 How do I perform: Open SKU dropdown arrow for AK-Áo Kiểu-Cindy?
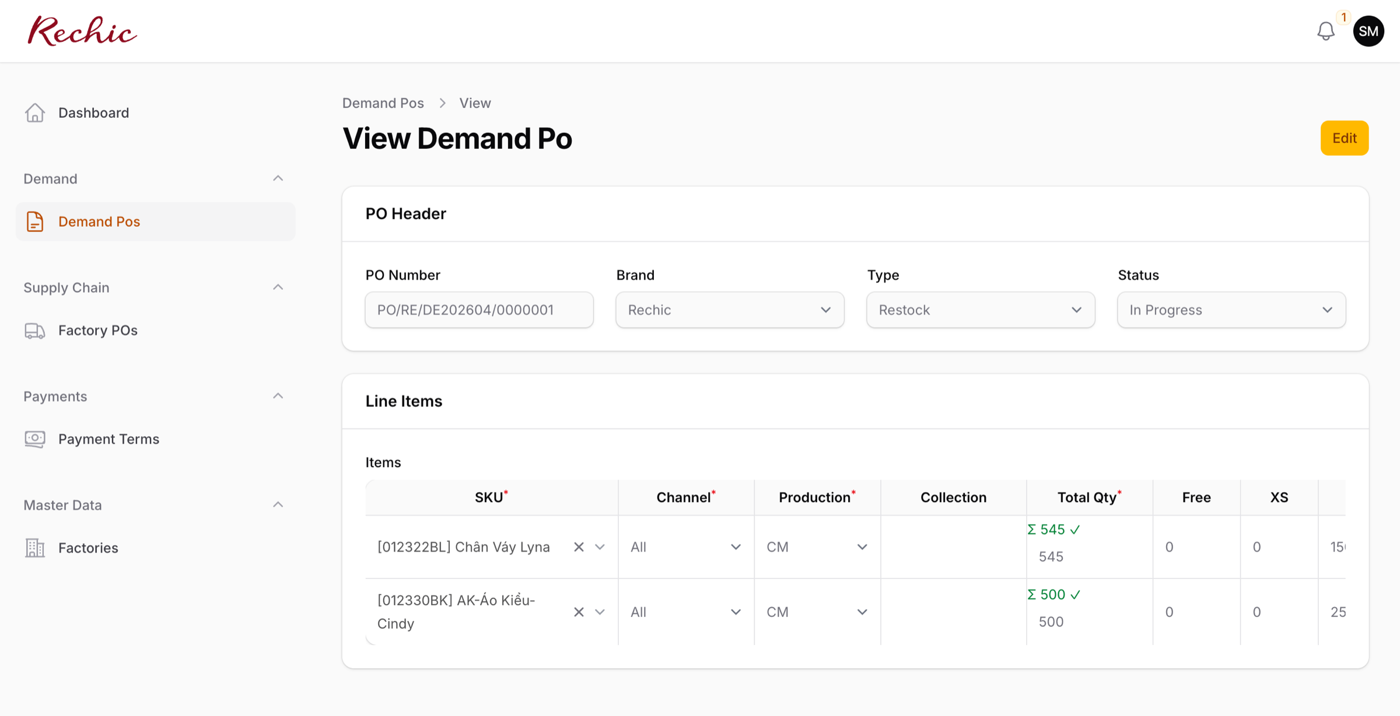(600, 612)
